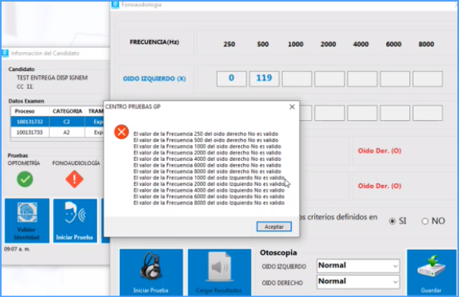This screenshot has height=297, width=459.
Task: Click the upper Oido Der. (O) label
Action: click(379, 151)
